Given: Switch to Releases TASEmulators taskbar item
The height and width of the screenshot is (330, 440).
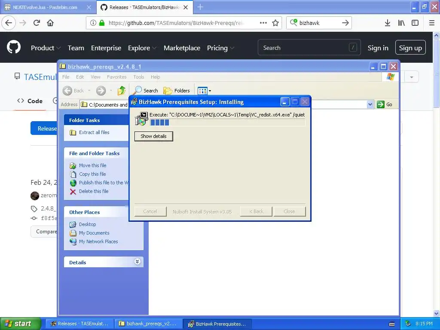Looking at the screenshot, I should [79, 324].
